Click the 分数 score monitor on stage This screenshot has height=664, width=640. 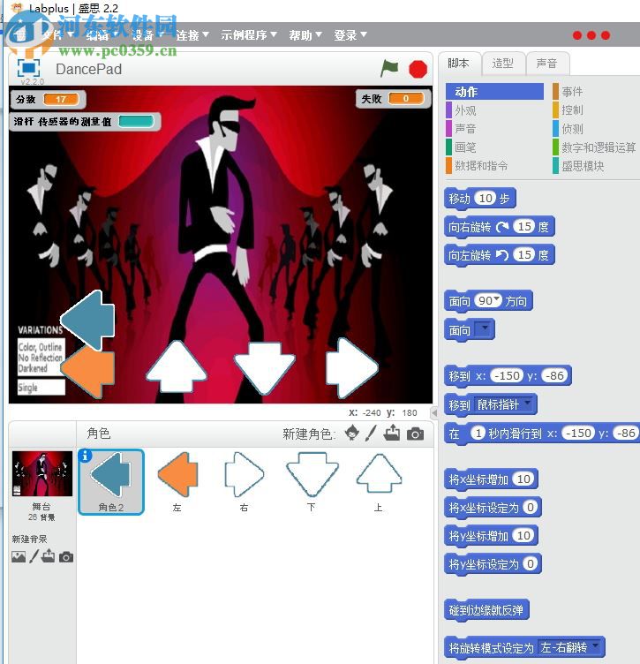[x=48, y=99]
